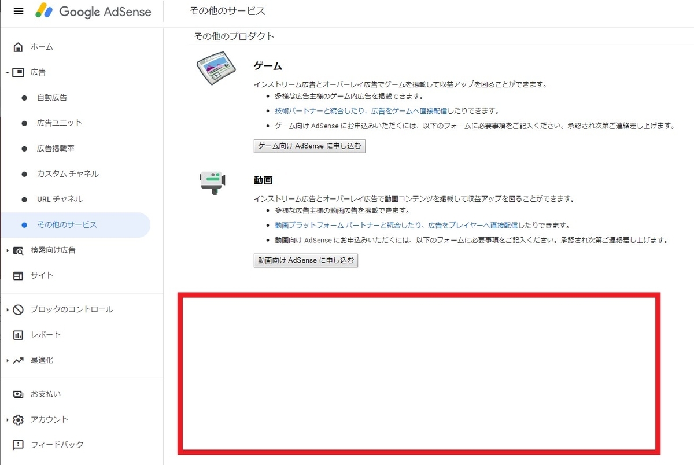694x465 pixels.
Task: Click text 多様な広告主様の動画広告を掲載できます
Action: click(342, 211)
